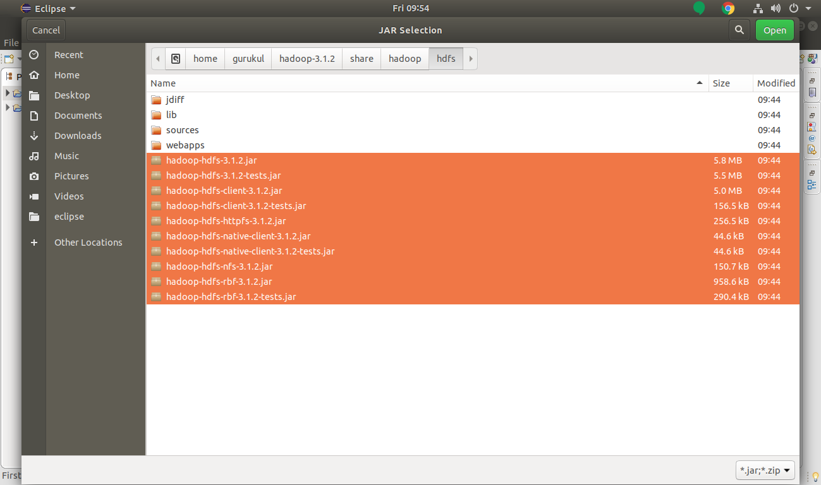The image size is (821, 485).
Task: Navigate to hadoop in the path bar
Action: pyautogui.click(x=405, y=59)
